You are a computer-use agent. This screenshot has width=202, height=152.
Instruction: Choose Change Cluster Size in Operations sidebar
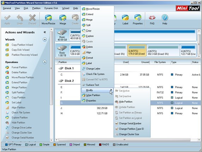(22, 133)
